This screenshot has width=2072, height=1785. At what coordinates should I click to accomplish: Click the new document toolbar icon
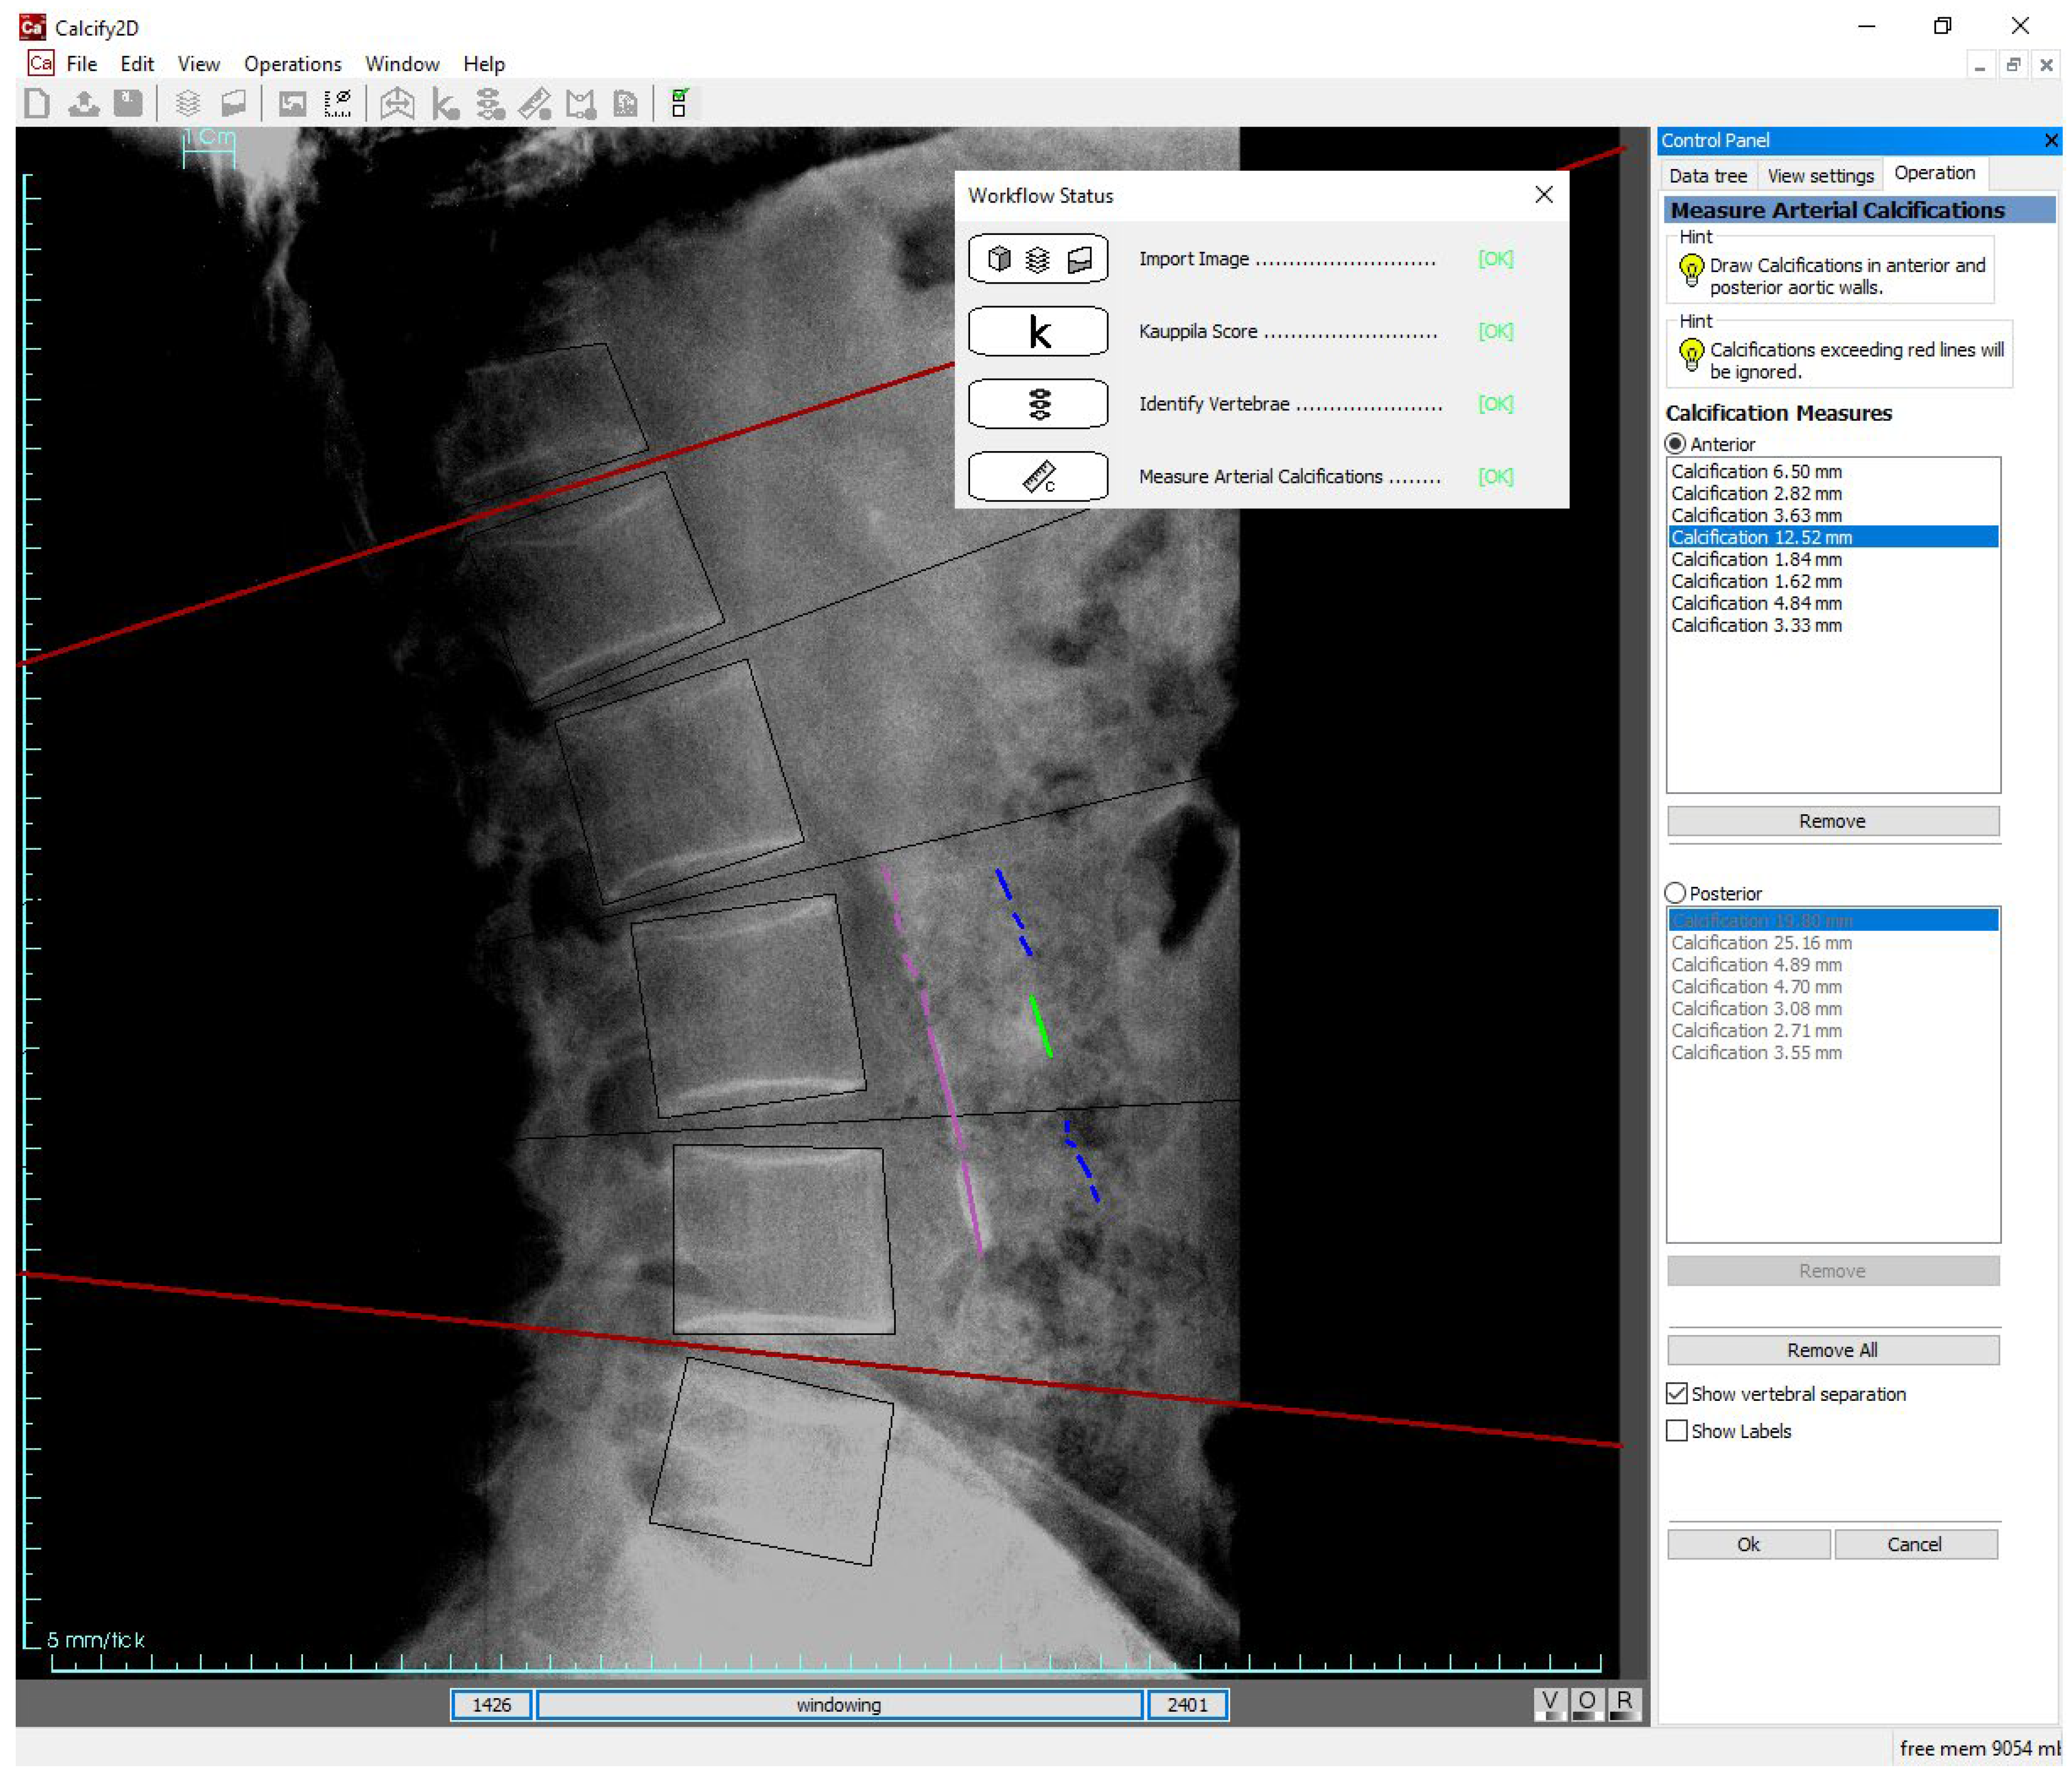click(x=37, y=103)
